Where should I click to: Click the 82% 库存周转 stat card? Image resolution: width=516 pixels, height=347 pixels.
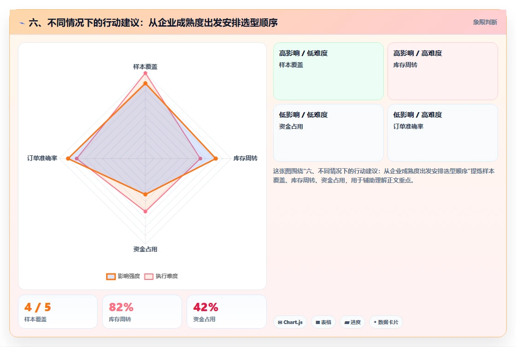(x=142, y=312)
